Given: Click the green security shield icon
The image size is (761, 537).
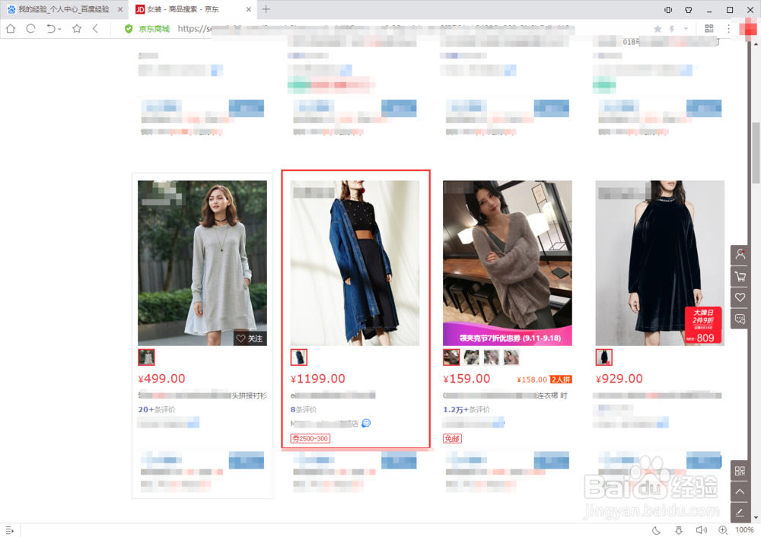Looking at the screenshot, I should tap(129, 29).
